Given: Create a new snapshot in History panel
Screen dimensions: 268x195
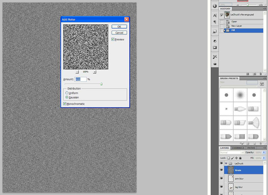Looking at the screenshot, I should tap(254, 74).
